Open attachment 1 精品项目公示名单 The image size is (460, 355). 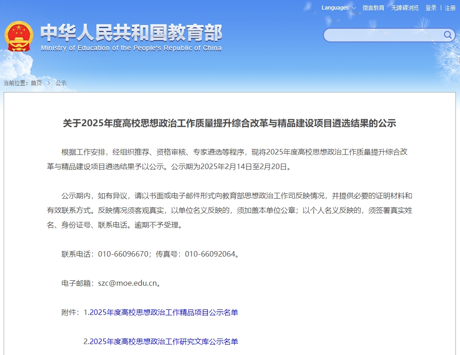pos(164,312)
